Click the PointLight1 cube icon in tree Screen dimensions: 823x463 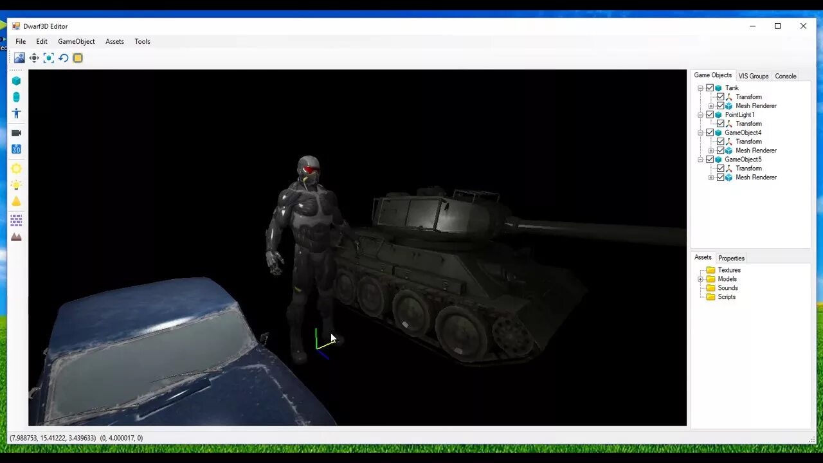pyautogui.click(x=719, y=115)
